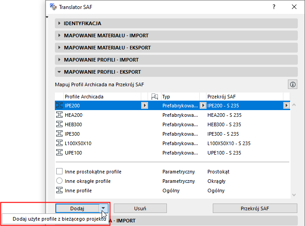Click the info icon beside the mapping label
The height and width of the screenshot is (226, 305).
[292, 84]
